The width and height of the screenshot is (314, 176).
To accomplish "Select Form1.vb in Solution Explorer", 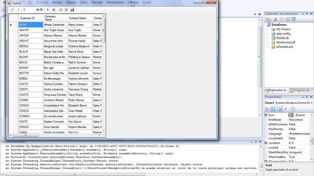I will point(283,38).
